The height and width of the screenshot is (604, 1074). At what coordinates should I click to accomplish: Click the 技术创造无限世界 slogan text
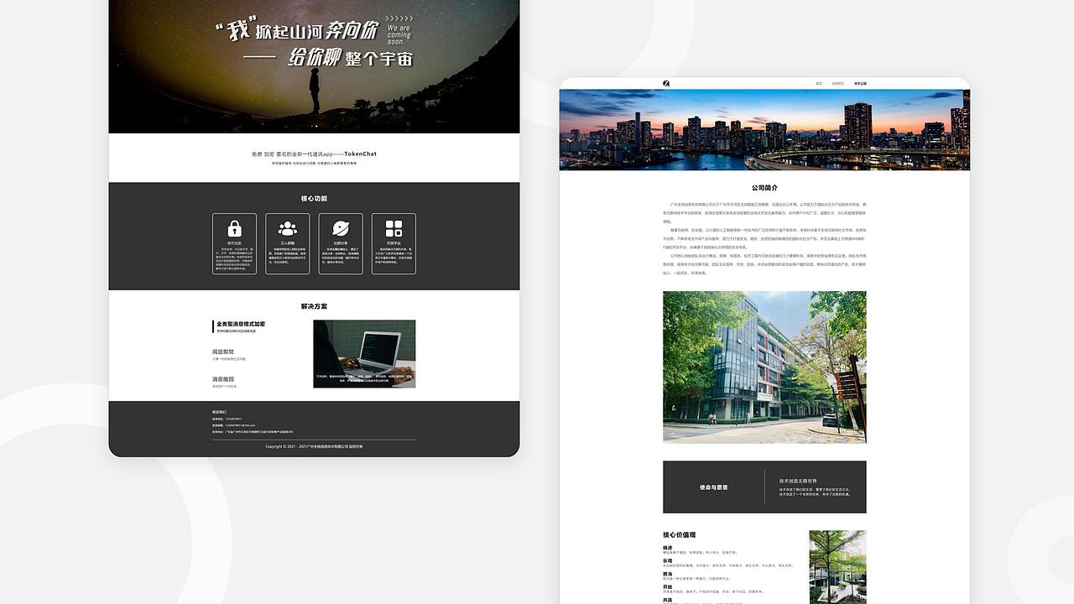coord(798,482)
